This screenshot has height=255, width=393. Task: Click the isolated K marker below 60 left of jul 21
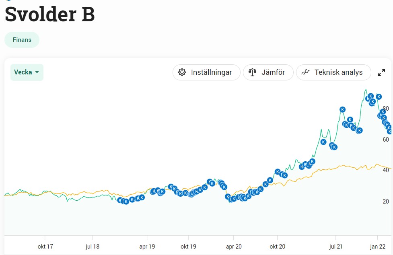click(323, 142)
